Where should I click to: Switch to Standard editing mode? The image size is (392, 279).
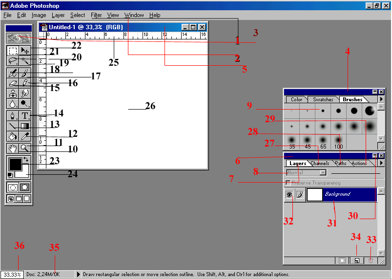pos(13,187)
